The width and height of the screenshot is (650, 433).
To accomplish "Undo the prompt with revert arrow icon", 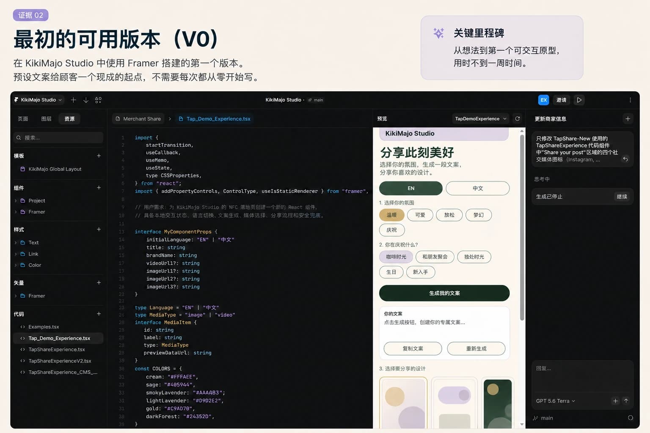I will [625, 159].
